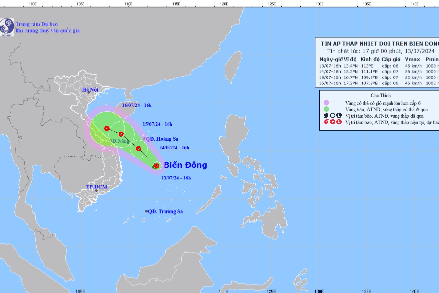The image size is (439, 293).
Task: Click the TP.HCM city dot marker
Action: [x=96, y=190]
